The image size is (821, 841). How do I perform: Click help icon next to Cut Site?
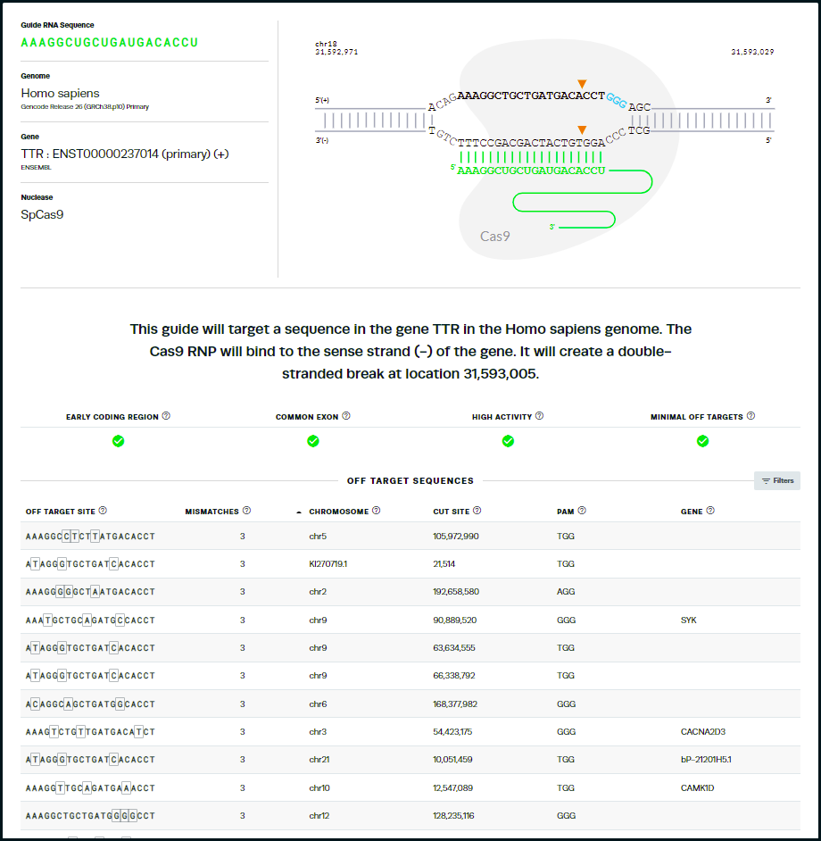click(x=477, y=511)
